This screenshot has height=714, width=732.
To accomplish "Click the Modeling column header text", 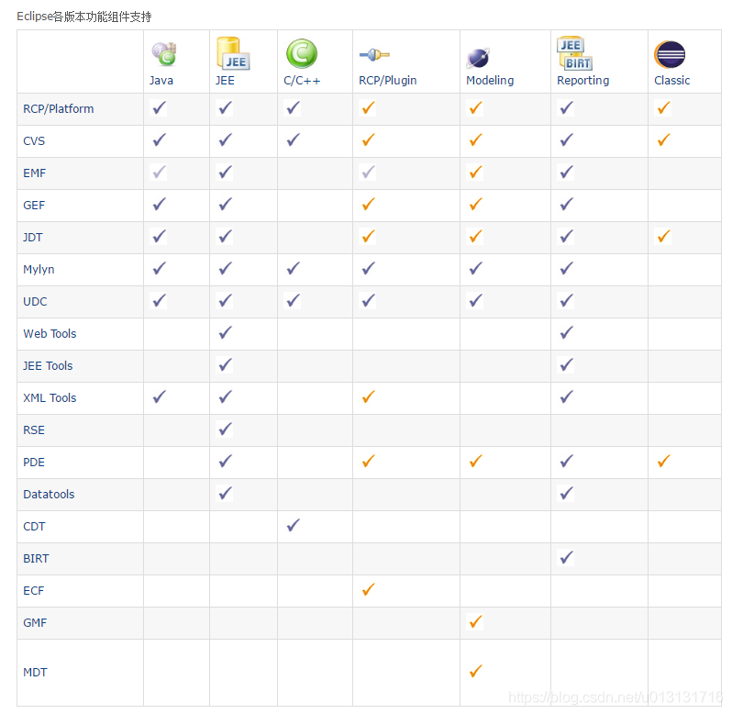I will [x=490, y=81].
